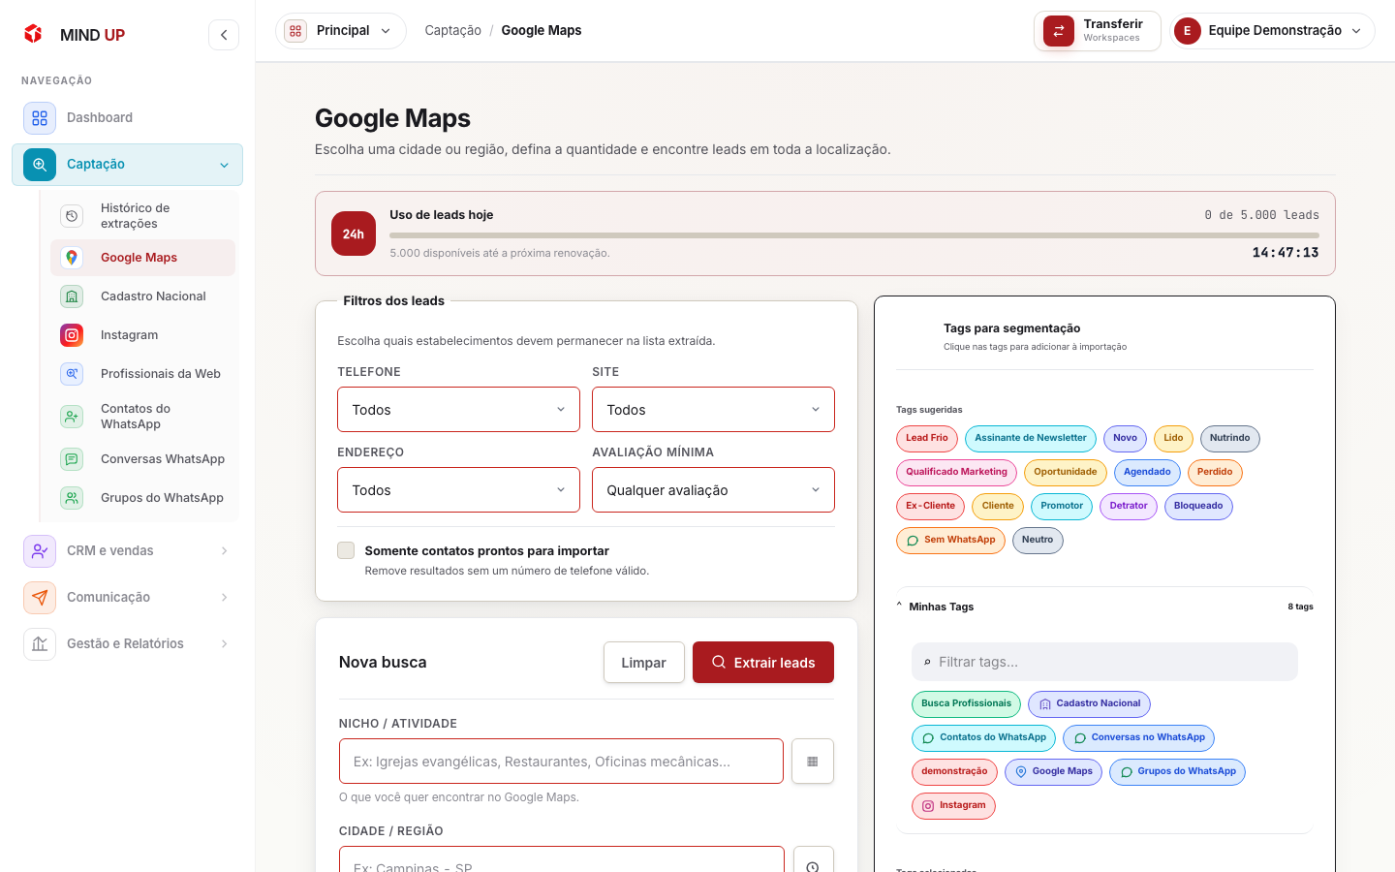Image resolution: width=1395 pixels, height=872 pixels.
Task: Expand the Comunicação section
Action: (x=128, y=598)
